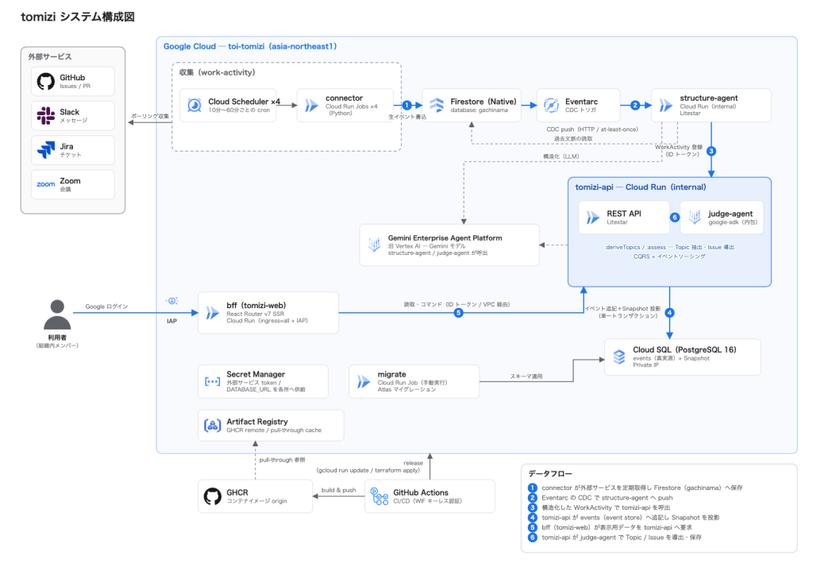Click the Slack logo icon
This screenshot has width=813, height=563.
point(45,116)
